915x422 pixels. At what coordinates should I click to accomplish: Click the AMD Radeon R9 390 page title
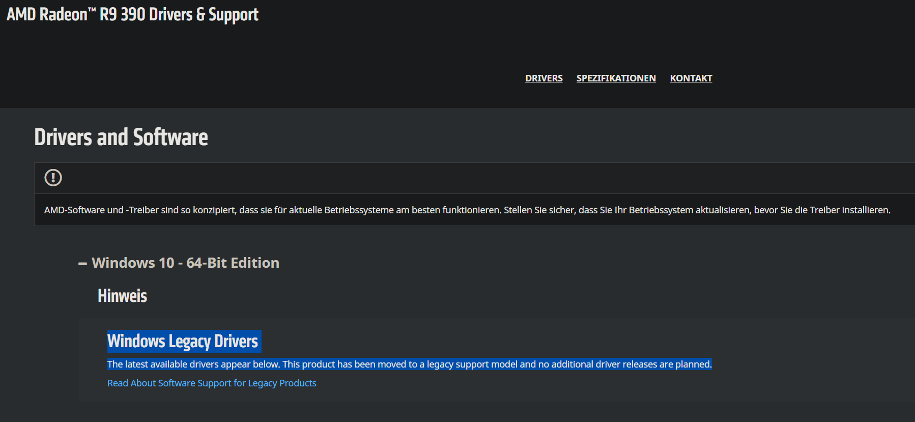pos(132,14)
